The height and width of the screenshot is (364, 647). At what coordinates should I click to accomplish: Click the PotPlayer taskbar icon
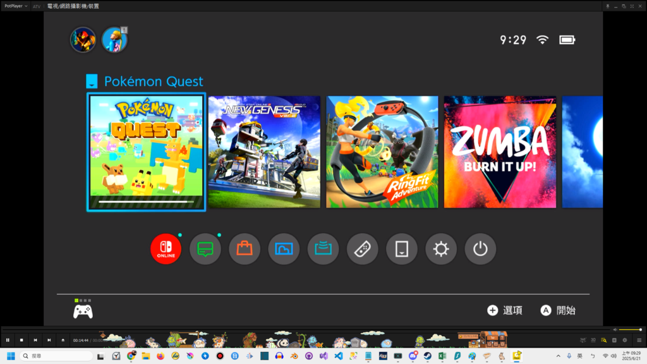517,356
